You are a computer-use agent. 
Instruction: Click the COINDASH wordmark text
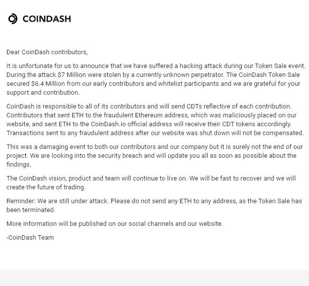tap(46, 19)
